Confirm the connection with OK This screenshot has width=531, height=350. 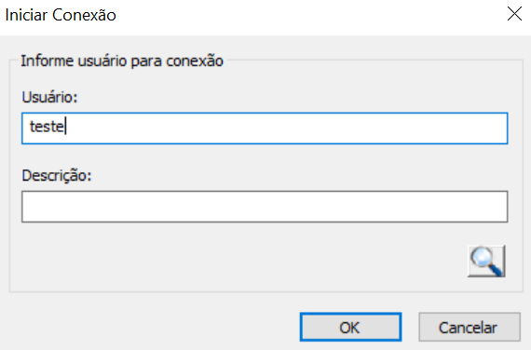click(350, 327)
